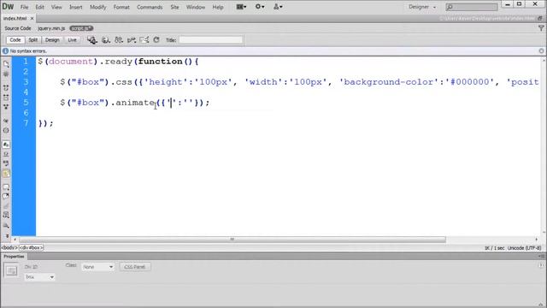
Task: Open the jquery.min.js related file
Action: click(51, 28)
